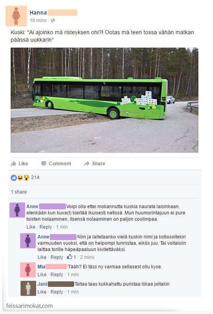Click the Share arrow icon
The image size is (213, 314).
[x=87, y=164]
